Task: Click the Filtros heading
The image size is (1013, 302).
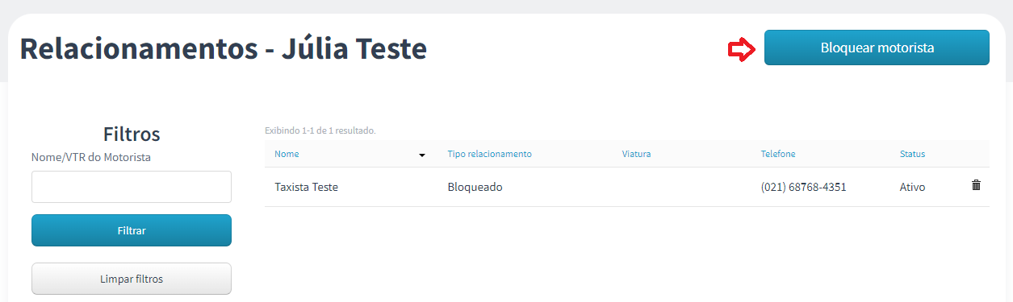Action: tap(132, 134)
